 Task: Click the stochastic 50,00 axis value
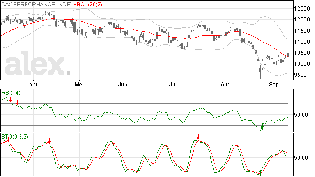pos(301,157)
